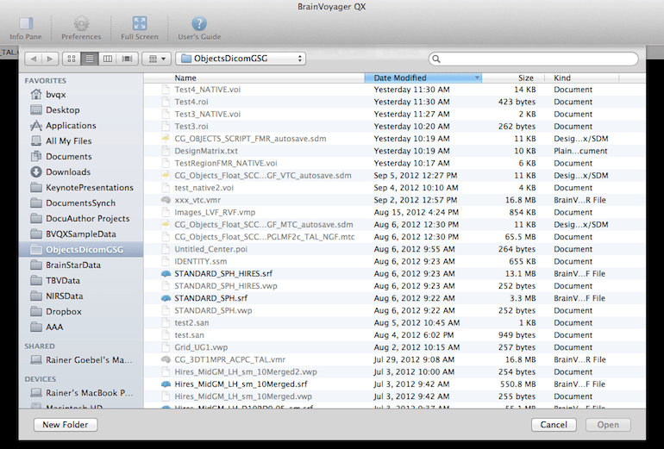The height and width of the screenshot is (449, 664).
Task: Select test2.san file name
Action: [x=191, y=323]
